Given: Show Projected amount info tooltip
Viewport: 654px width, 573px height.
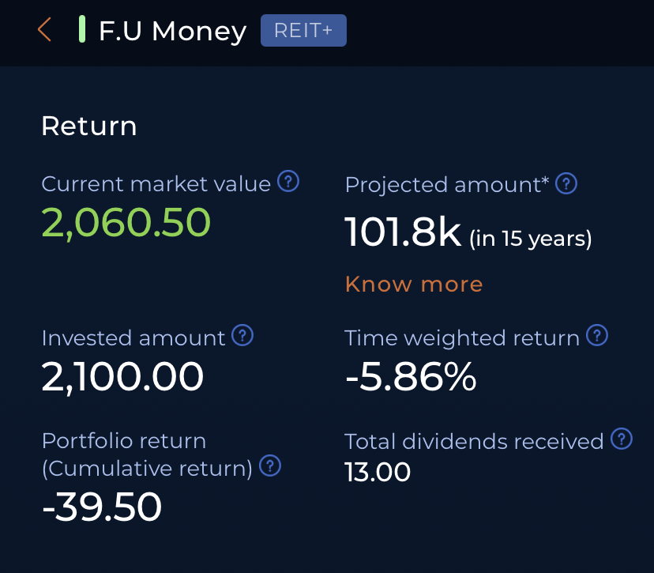Looking at the screenshot, I should pyautogui.click(x=566, y=184).
